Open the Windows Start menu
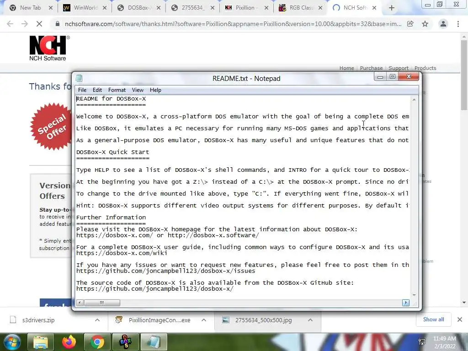The image size is (468, 351). 12,342
